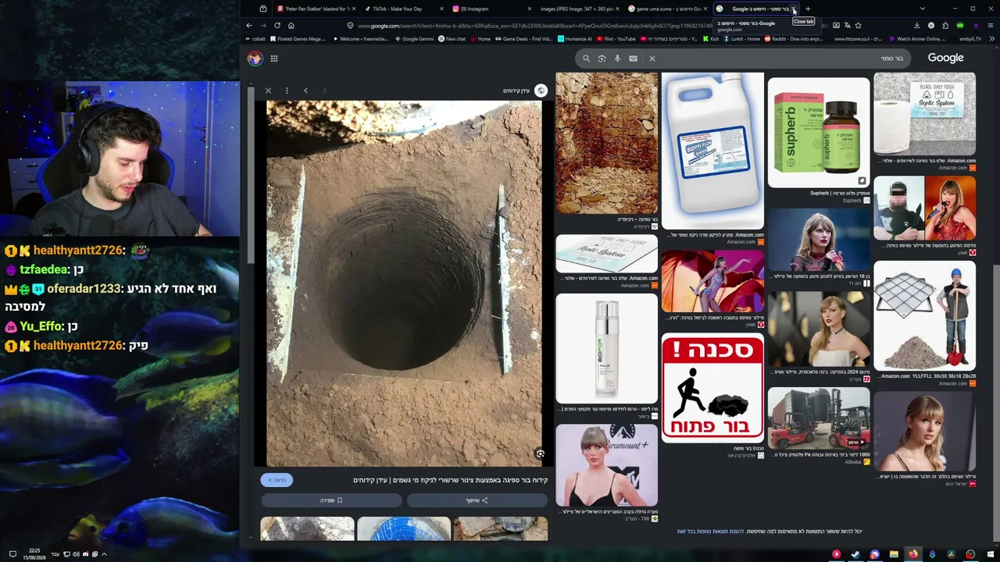
Task: Open the red forklift Alibaba image
Action: click(819, 419)
